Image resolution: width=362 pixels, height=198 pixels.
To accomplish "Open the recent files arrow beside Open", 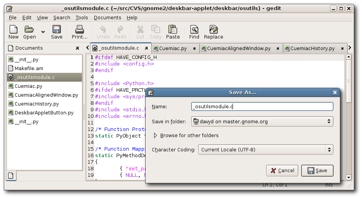I will [43, 32].
